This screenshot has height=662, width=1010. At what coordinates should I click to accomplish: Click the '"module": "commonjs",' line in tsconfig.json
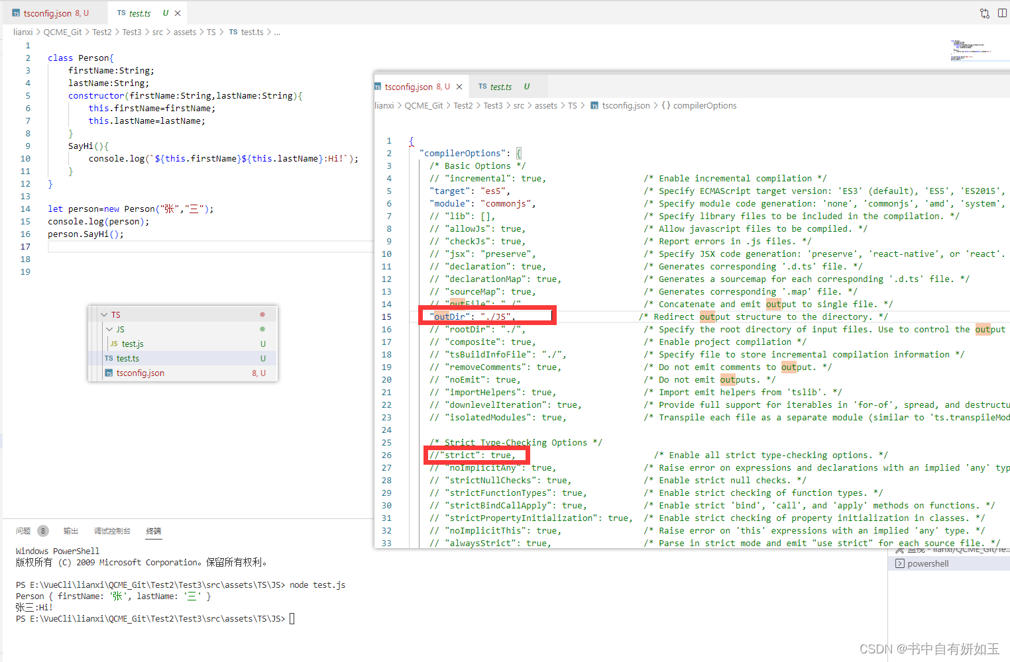point(482,204)
